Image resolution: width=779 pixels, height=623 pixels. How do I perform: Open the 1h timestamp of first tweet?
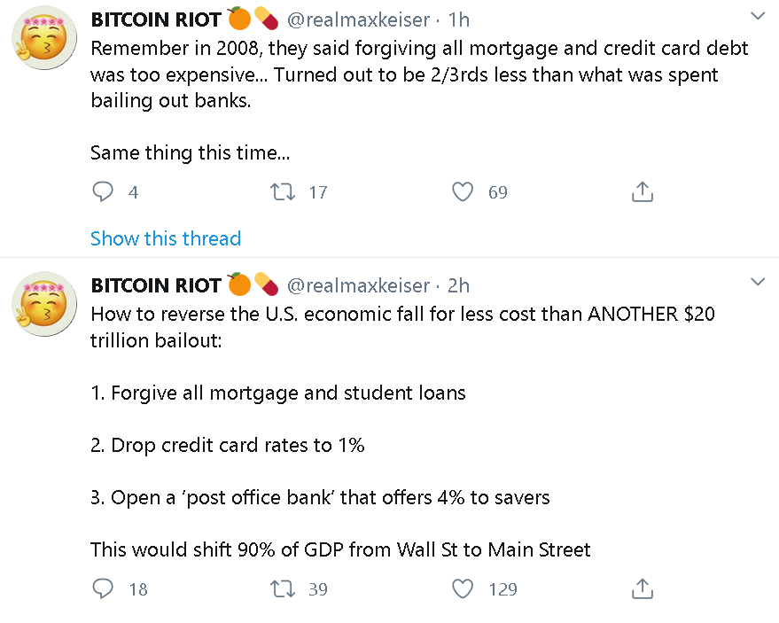click(x=458, y=19)
